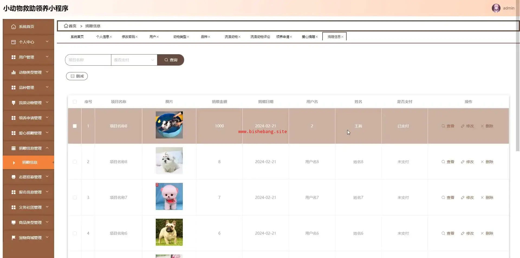Screen dimensions: 520x258
Task: Open the white puppy thumbnail for 姓名8
Action: [x=169, y=161]
